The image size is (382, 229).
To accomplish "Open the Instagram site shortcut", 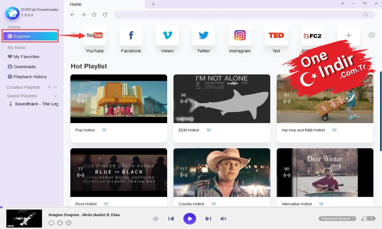I will click(x=240, y=35).
